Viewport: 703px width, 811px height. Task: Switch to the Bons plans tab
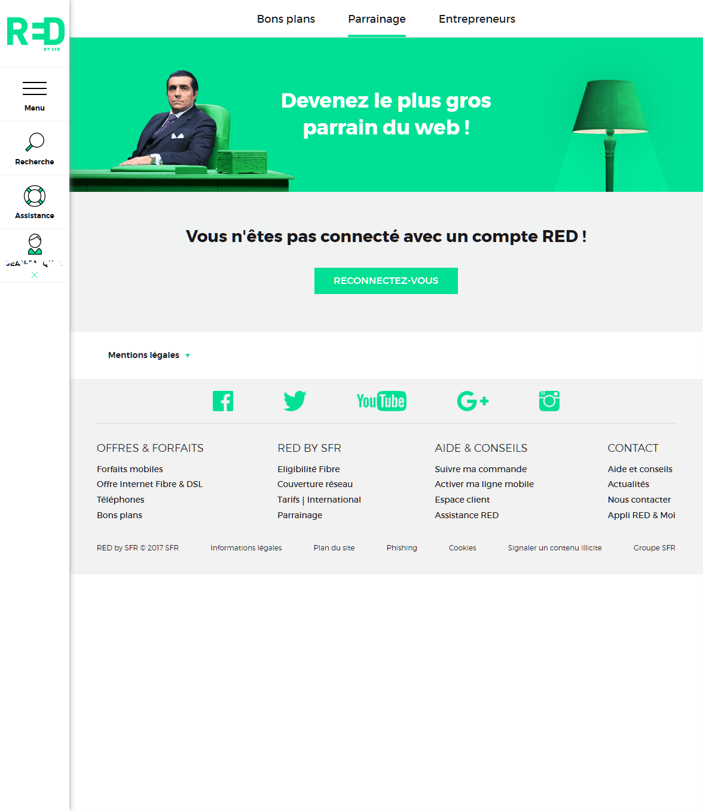click(x=285, y=19)
